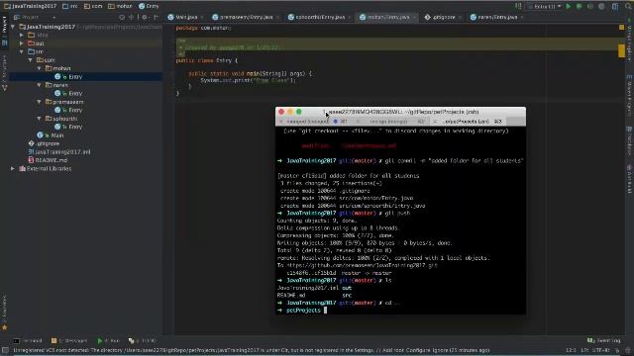
Task: Run with coverage icon in top toolbar
Action: pyautogui.click(x=590, y=6)
